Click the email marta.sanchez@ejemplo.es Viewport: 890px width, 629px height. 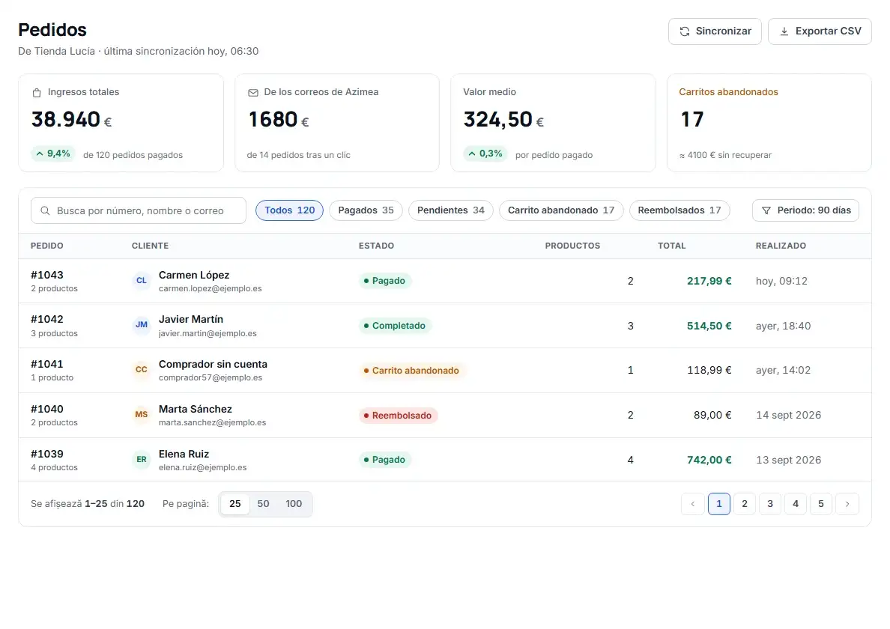coord(212,422)
